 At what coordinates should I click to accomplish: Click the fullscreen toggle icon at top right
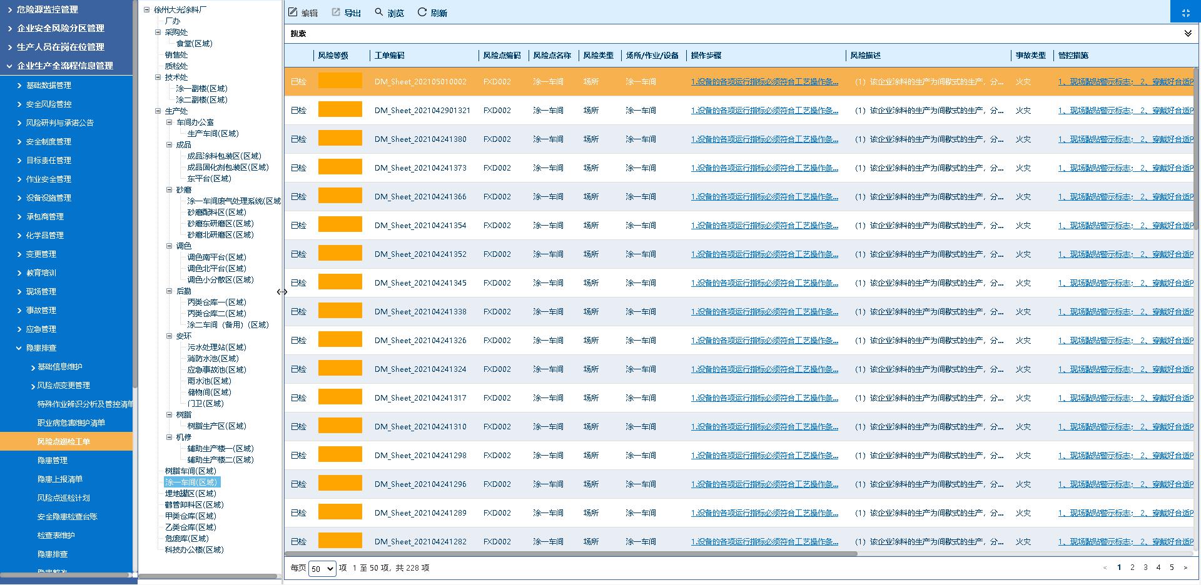[1185, 12]
